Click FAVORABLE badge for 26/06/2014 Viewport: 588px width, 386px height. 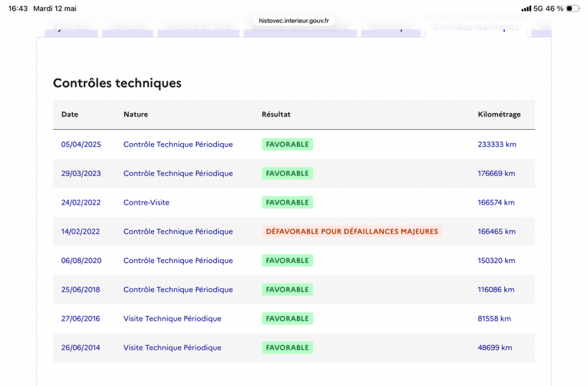click(287, 348)
